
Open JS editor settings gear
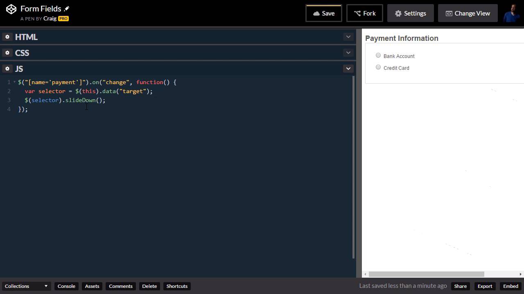(7, 69)
